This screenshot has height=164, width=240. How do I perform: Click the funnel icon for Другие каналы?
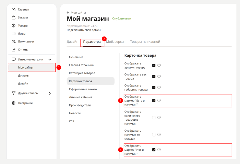coord(14,93)
